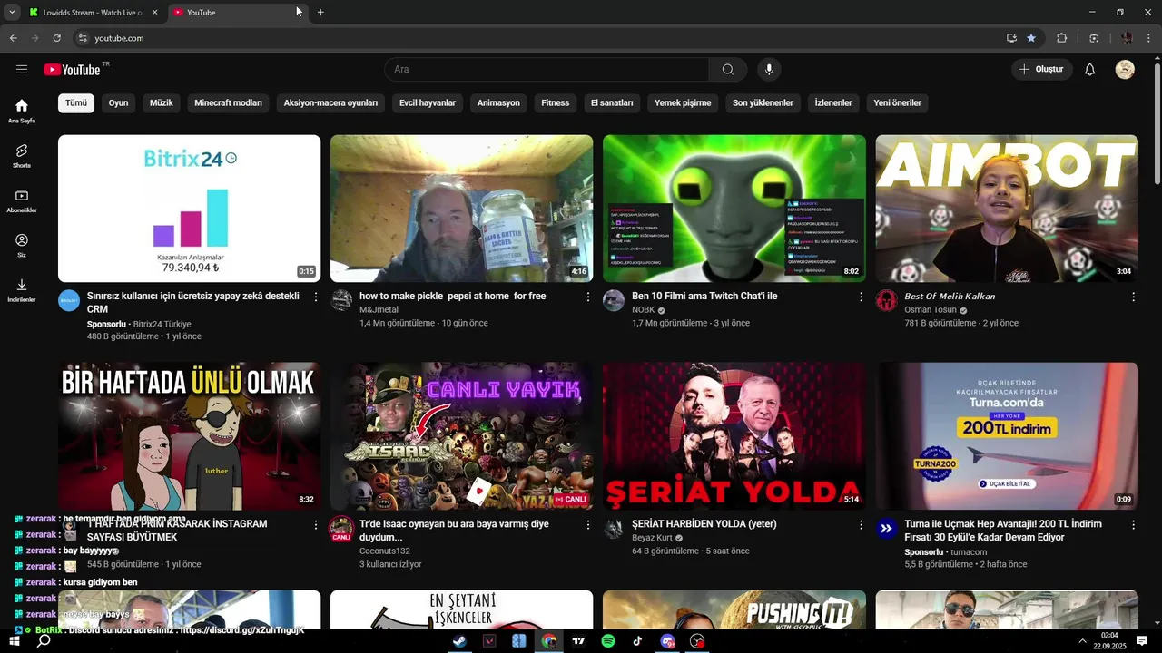This screenshot has width=1162, height=653.
Task: Open the CANLI YAYIN Isaac thumbnail
Action: pyautogui.click(x=461, y=436)
